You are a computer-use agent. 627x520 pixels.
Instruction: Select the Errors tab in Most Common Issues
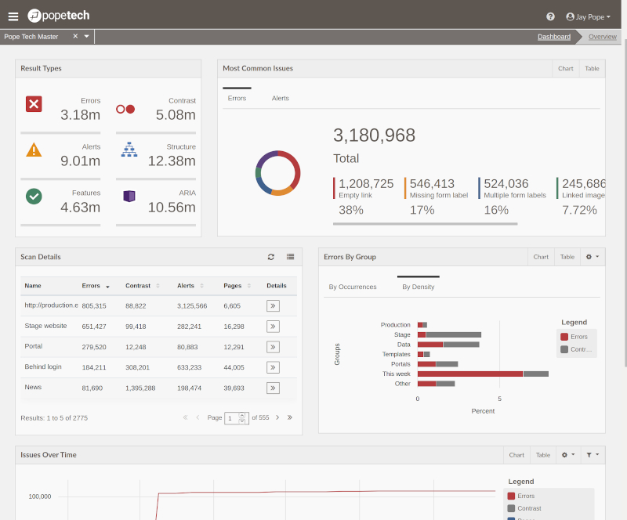click(237, 97)
